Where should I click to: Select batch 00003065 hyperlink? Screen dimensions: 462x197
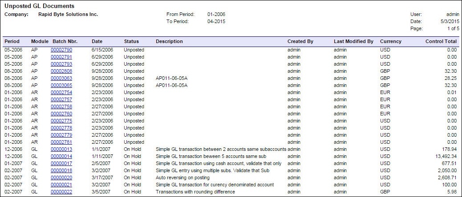coord(61,86)
